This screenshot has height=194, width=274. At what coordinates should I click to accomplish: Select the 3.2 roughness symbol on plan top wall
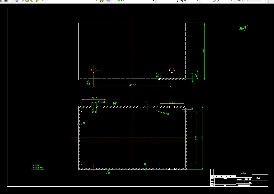point(115,103)
